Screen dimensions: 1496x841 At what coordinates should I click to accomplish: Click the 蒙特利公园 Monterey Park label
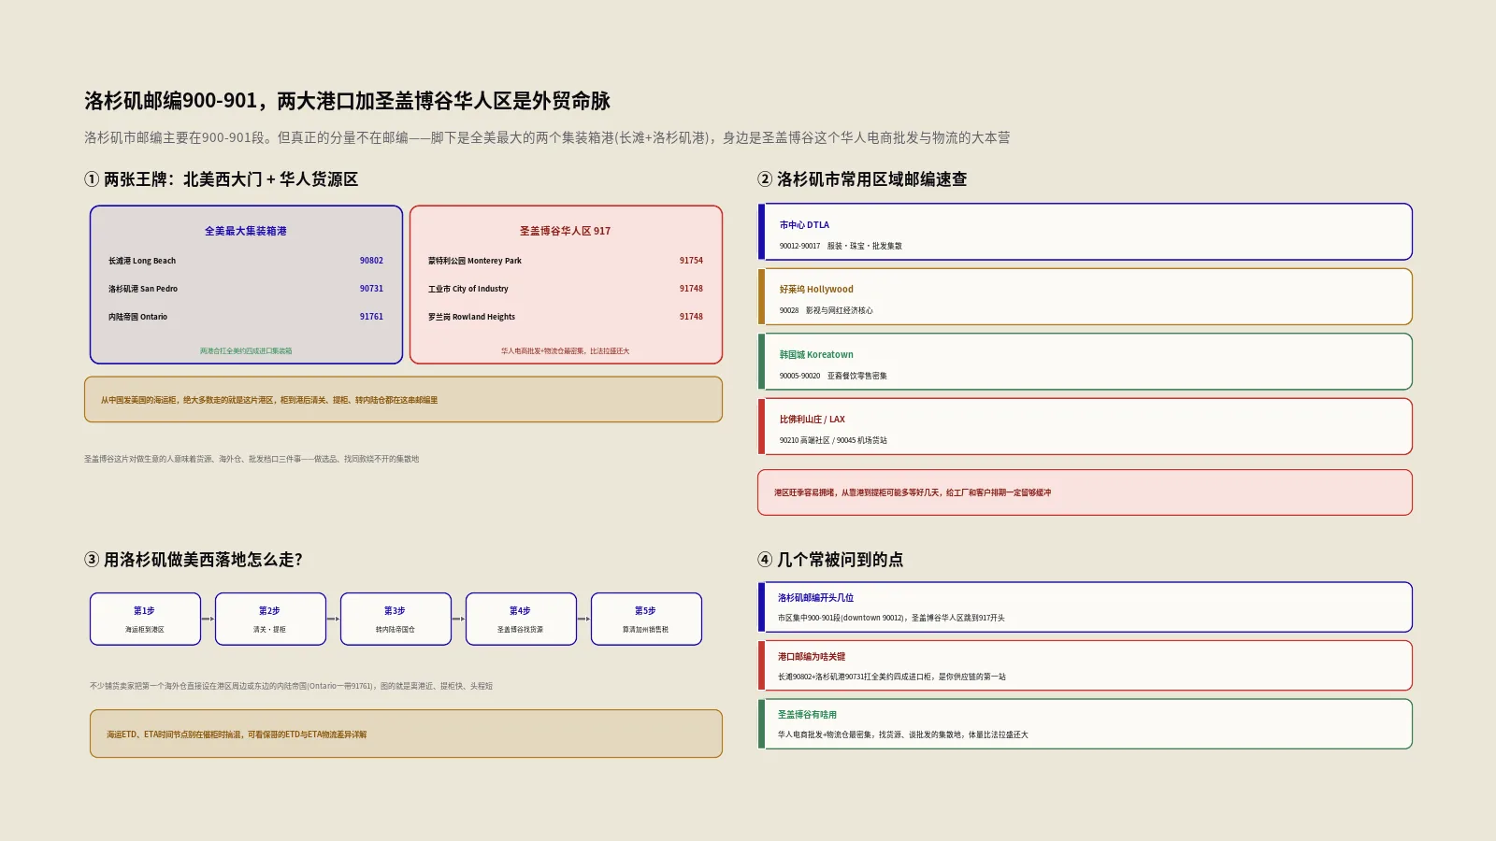475,261
